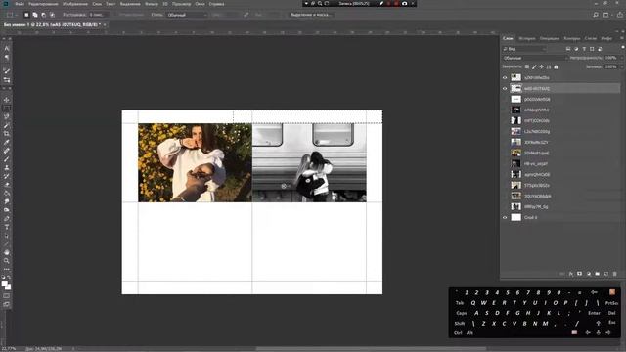The height and width of the screenshot is (352, 626).
Task: Click the Change Screen Mode icon
Action: 7,304
